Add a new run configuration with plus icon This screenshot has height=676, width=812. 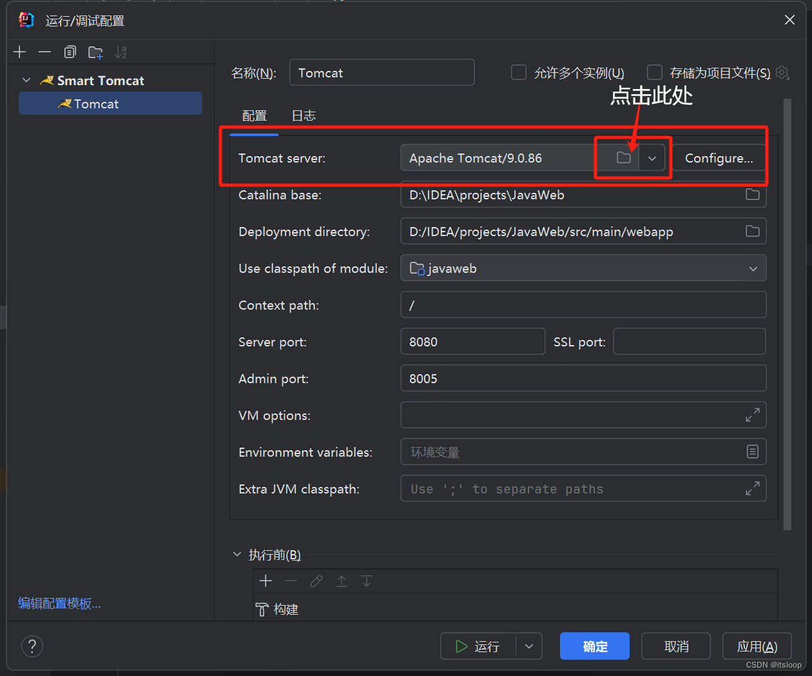(x=20, y=52)
